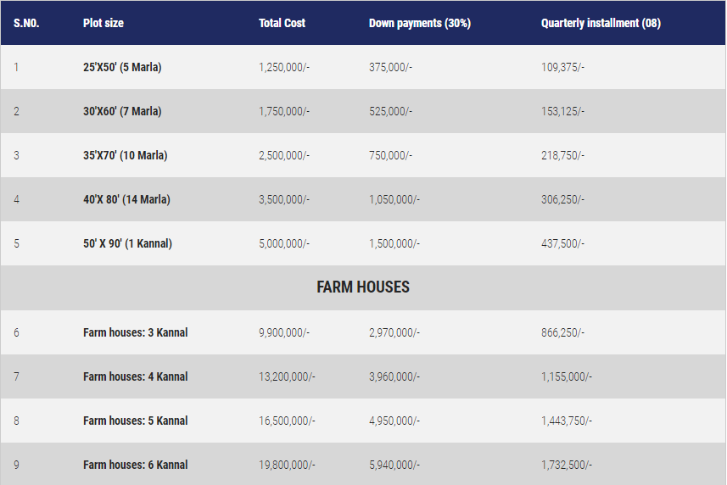Viewport: 727px width, 485px height.
Task: Select the Down payments (30%) header
Action: point(420,23)
